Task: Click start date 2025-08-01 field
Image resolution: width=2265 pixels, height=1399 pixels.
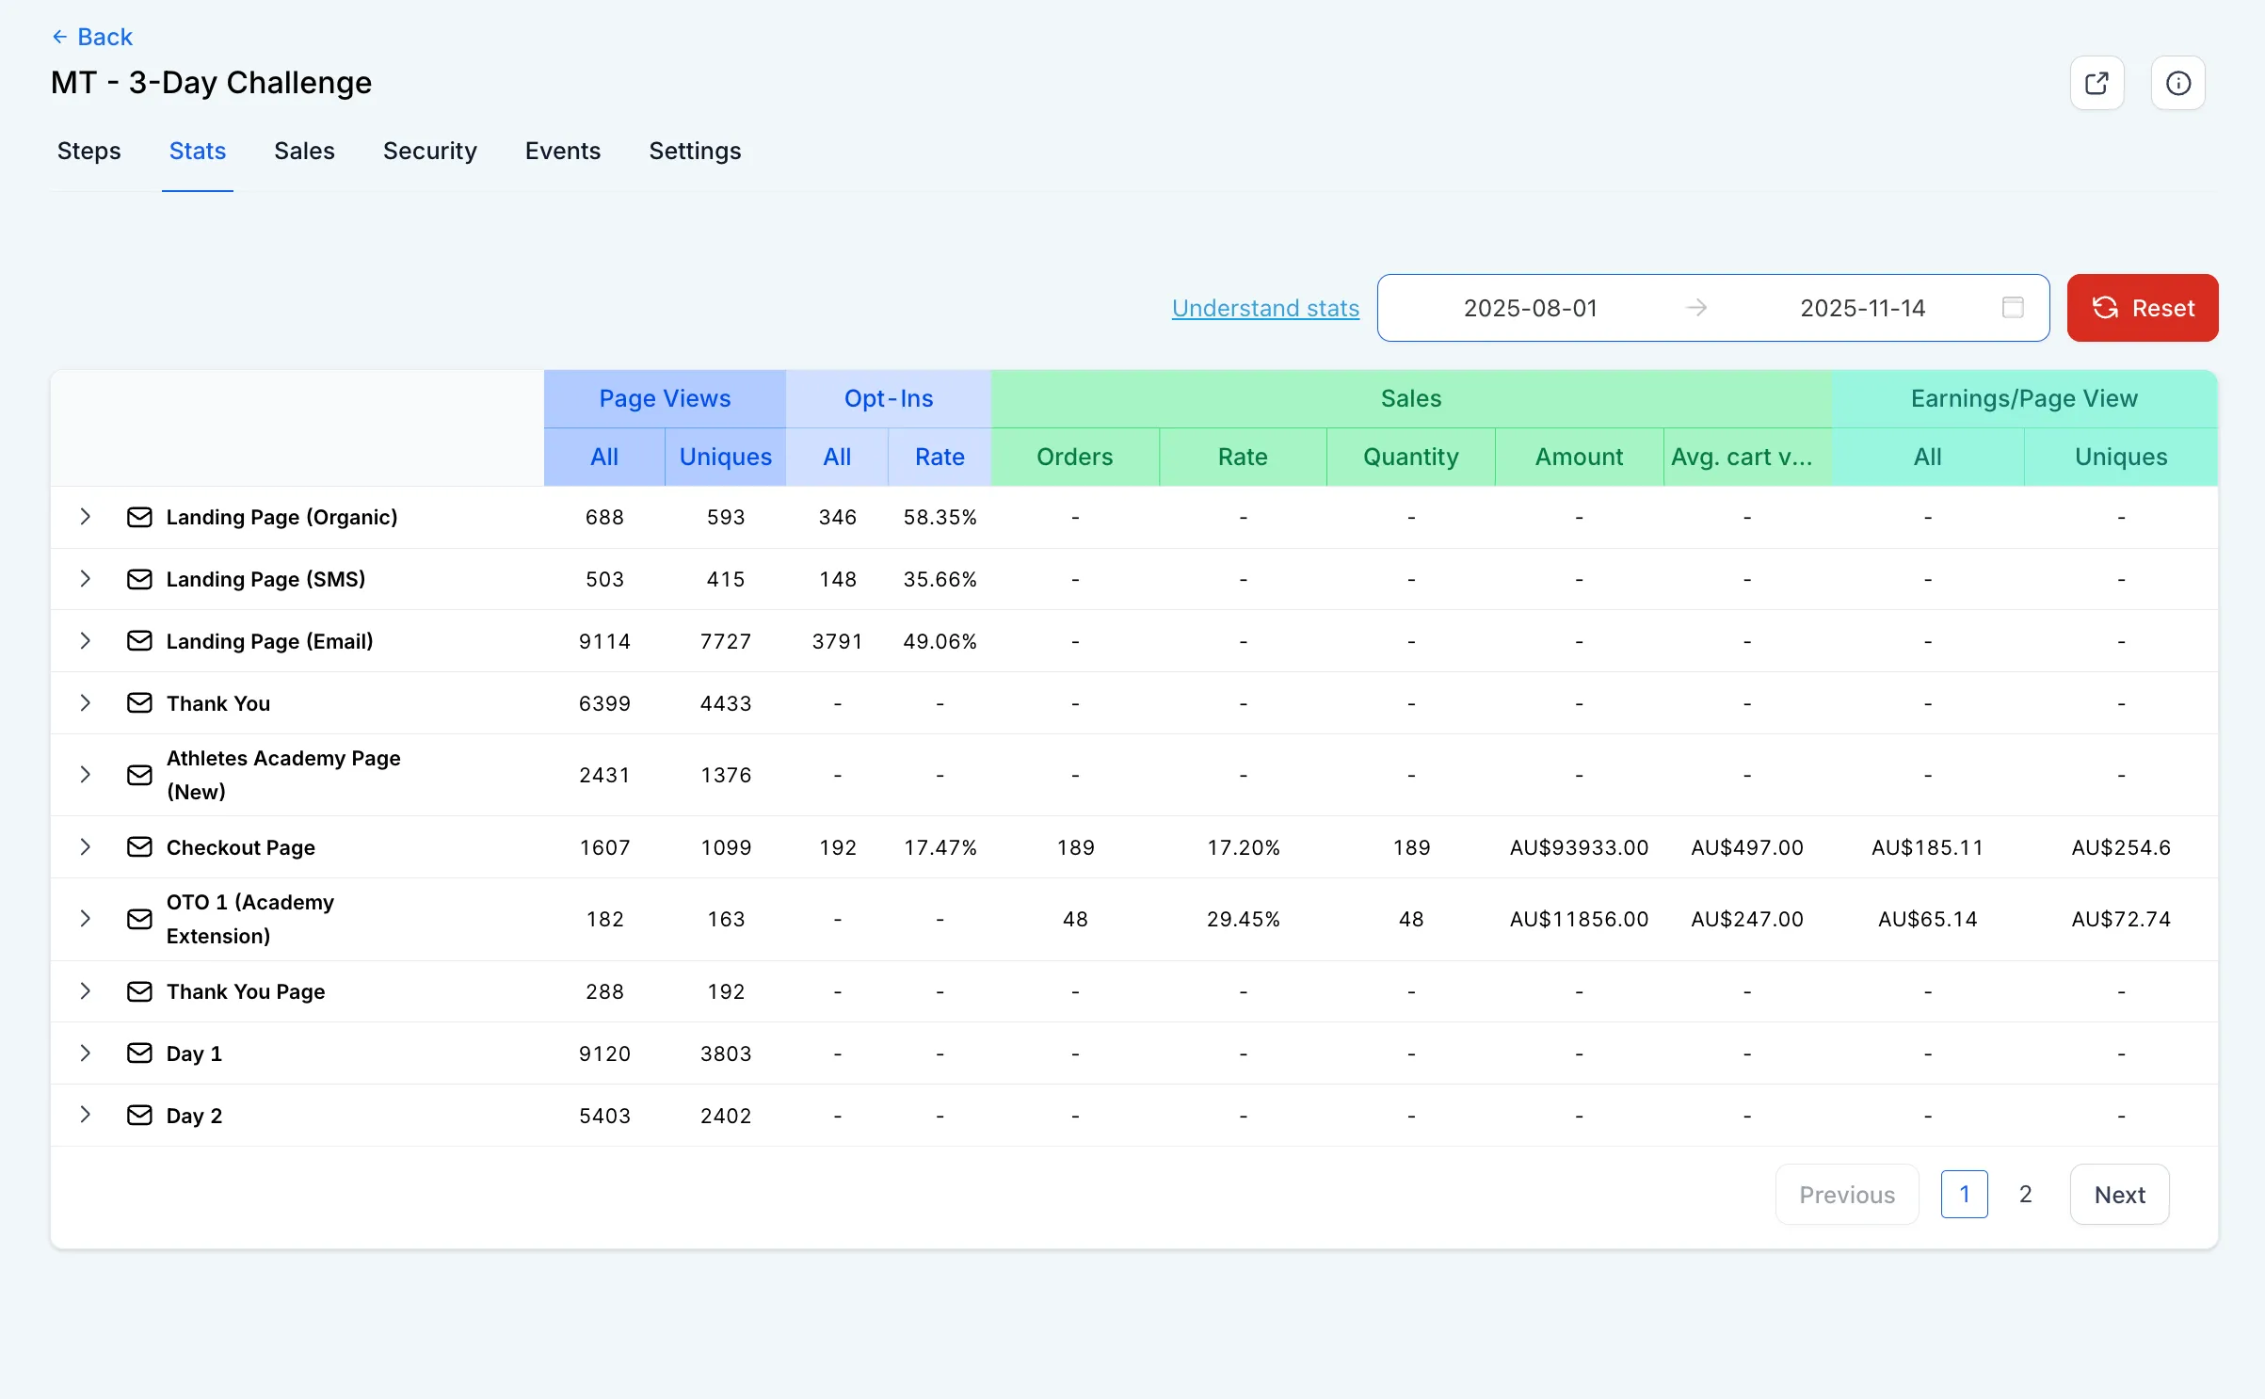Action: [x=1530, y=308]
